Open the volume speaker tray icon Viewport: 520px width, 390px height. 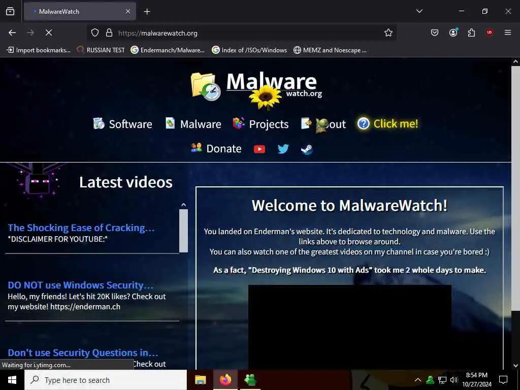pos(453,380)
